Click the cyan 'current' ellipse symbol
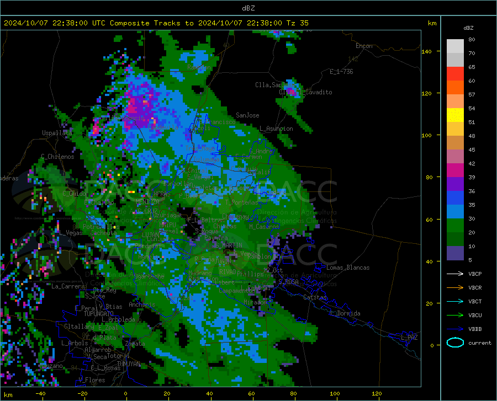Viewport: 497px width, 401px height. tap(455, 343)
